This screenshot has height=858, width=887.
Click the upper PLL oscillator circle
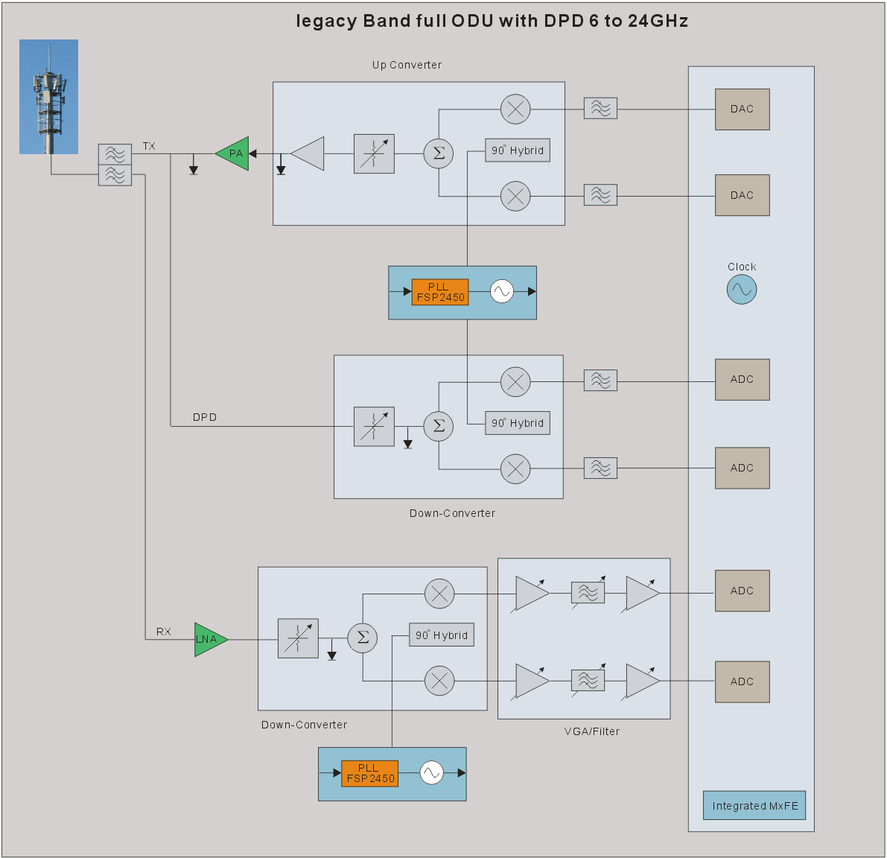(502, 291)
